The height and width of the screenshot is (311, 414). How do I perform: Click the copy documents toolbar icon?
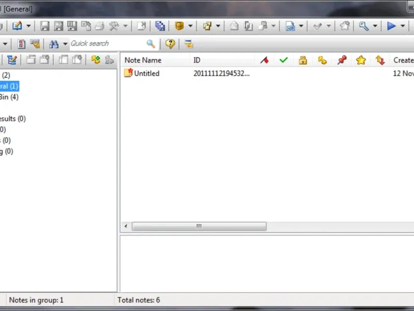[86, 26]
